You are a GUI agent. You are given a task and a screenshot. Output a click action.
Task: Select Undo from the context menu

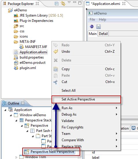click(x=66, y=52)
